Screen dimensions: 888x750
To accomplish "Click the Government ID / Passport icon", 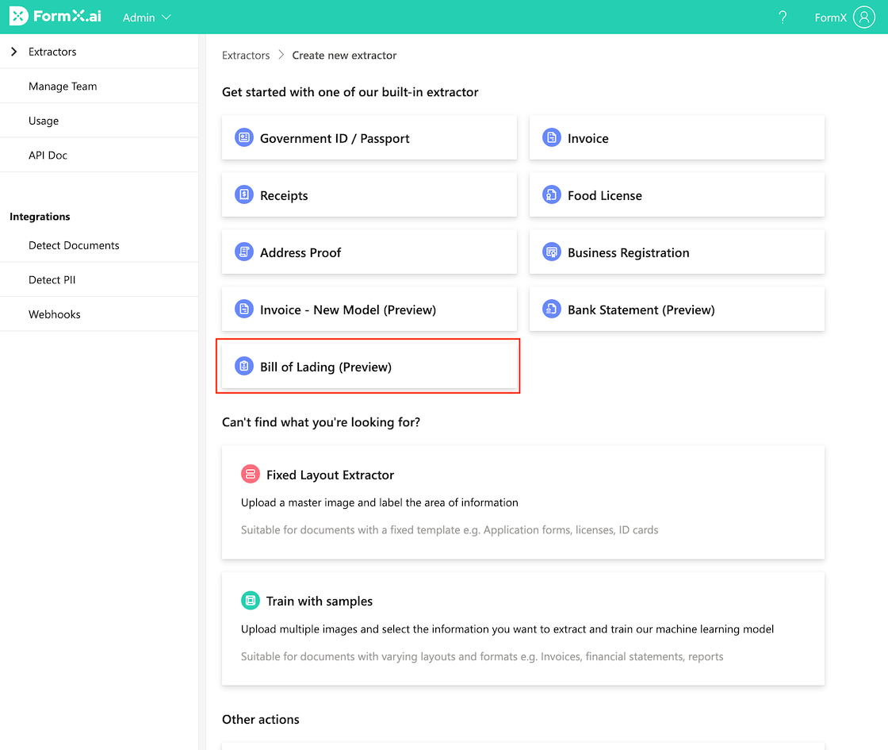I will tap(244, 138).
